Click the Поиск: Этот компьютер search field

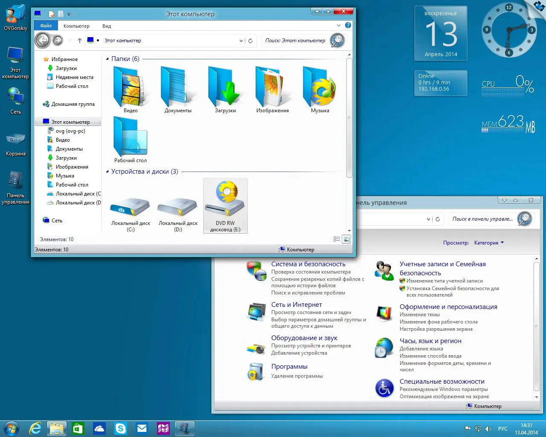(x=296, y=41)
